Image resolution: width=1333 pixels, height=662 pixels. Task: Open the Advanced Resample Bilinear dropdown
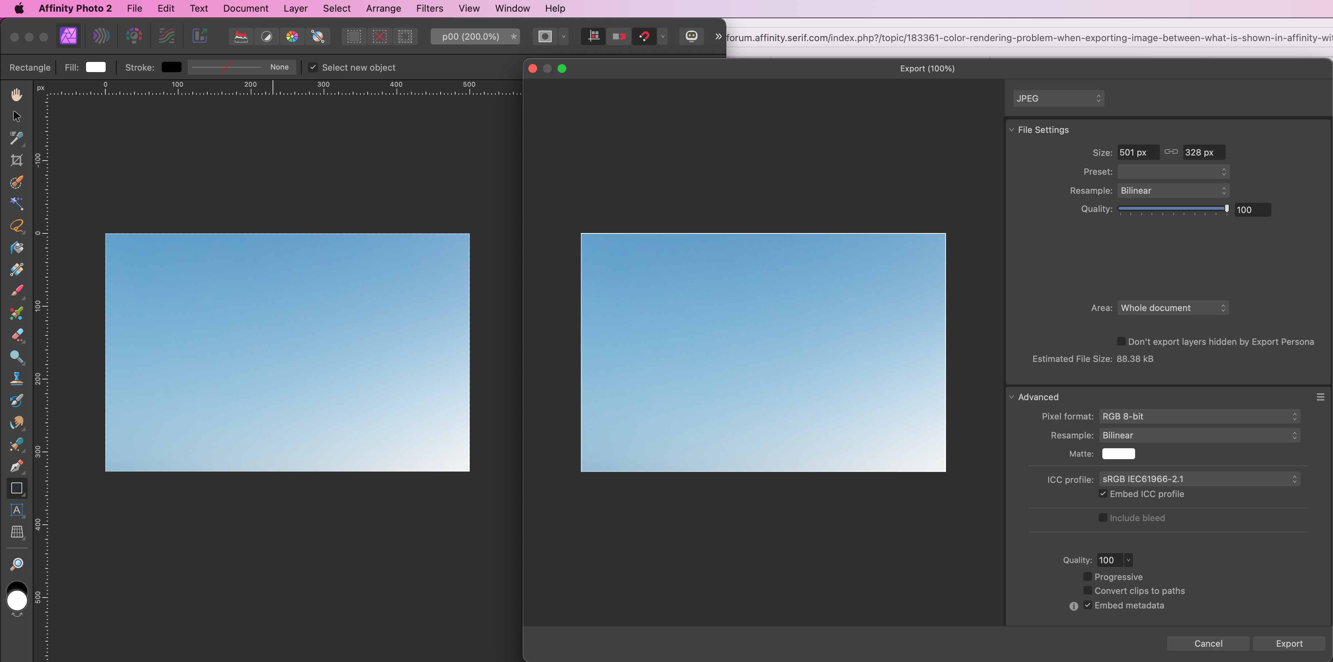tap(1200, 436)
